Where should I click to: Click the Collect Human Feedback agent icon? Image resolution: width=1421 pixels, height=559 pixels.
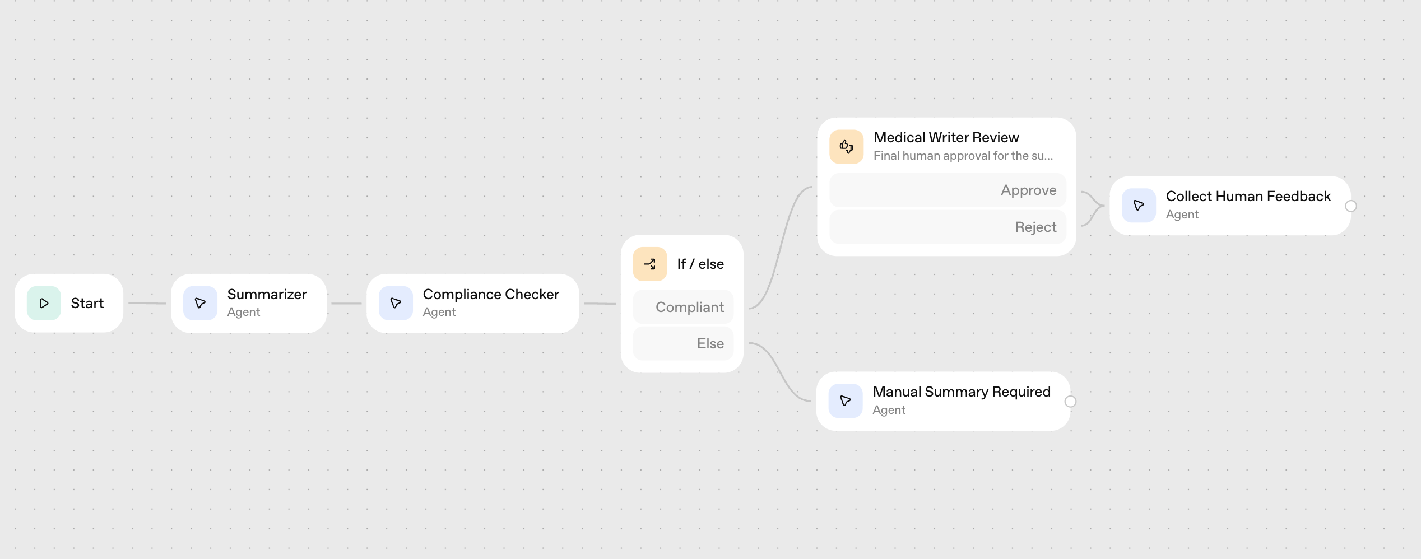click(x=1139, y=206)
